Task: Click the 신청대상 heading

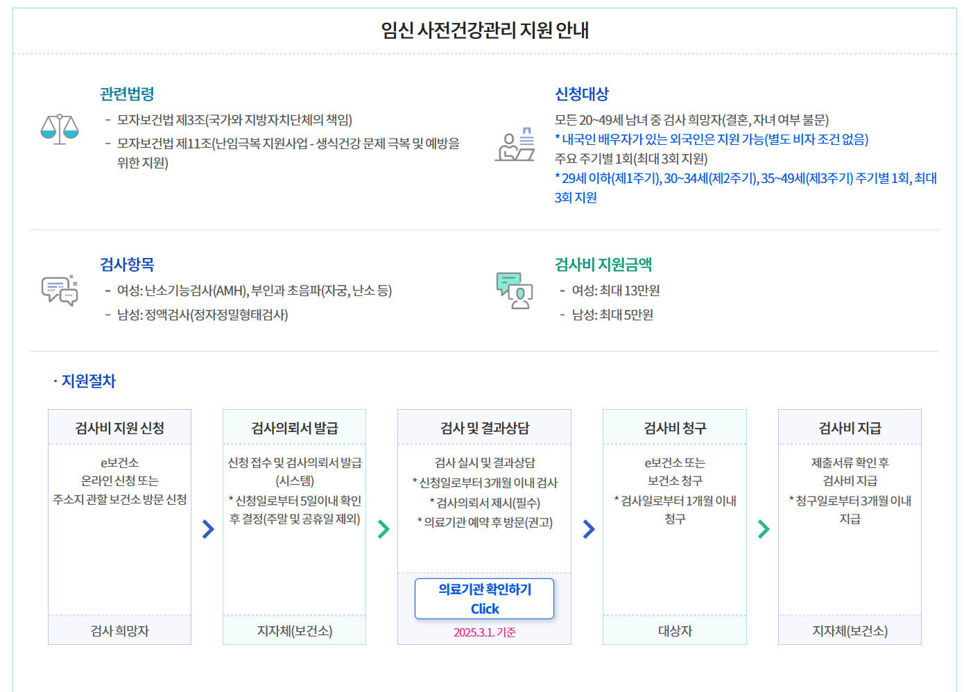Action: click(x=582, y=94)
